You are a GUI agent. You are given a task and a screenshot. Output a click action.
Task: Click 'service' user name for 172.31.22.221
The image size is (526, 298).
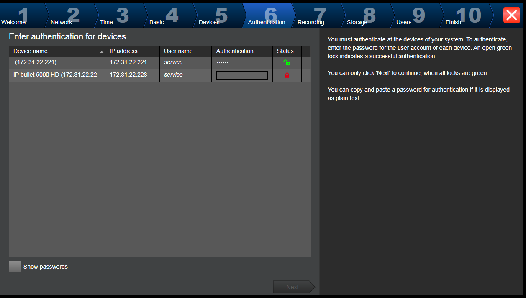(173, 62)
